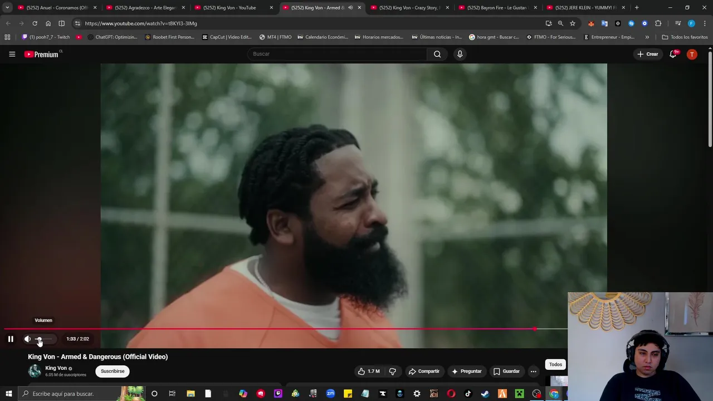713x401 pixels.
Task: Open the zoom magnifier in address bar
Action: (560, 23)
